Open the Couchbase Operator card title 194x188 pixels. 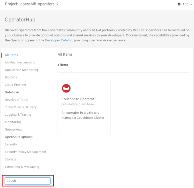(77, 99)
